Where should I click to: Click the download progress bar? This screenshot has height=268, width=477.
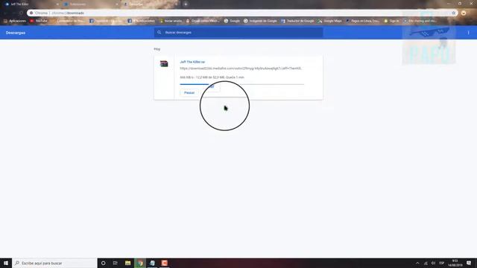241,84
